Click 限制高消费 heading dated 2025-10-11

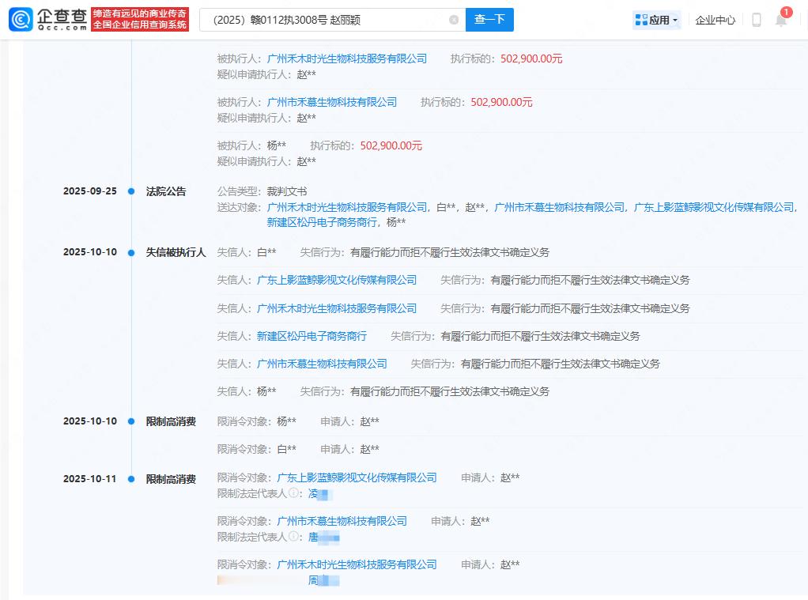tap(171, 479)
